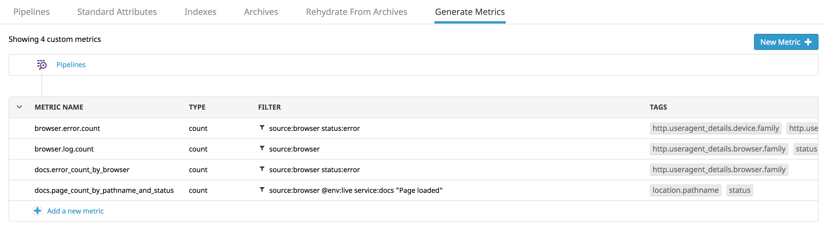Image resolution: width=826 pixels, height=229 pixels.
Task: Click the funnel icon beside source:browser status:error filter
Action: pos(262,128)
